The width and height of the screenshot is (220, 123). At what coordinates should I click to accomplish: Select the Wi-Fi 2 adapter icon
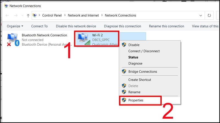(x=84, y=39)
